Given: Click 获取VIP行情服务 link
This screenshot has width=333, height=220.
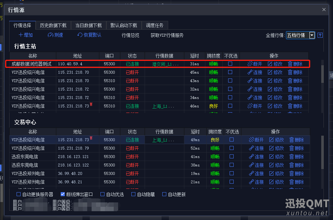Looking at the screenshot, I should (167, 35).
